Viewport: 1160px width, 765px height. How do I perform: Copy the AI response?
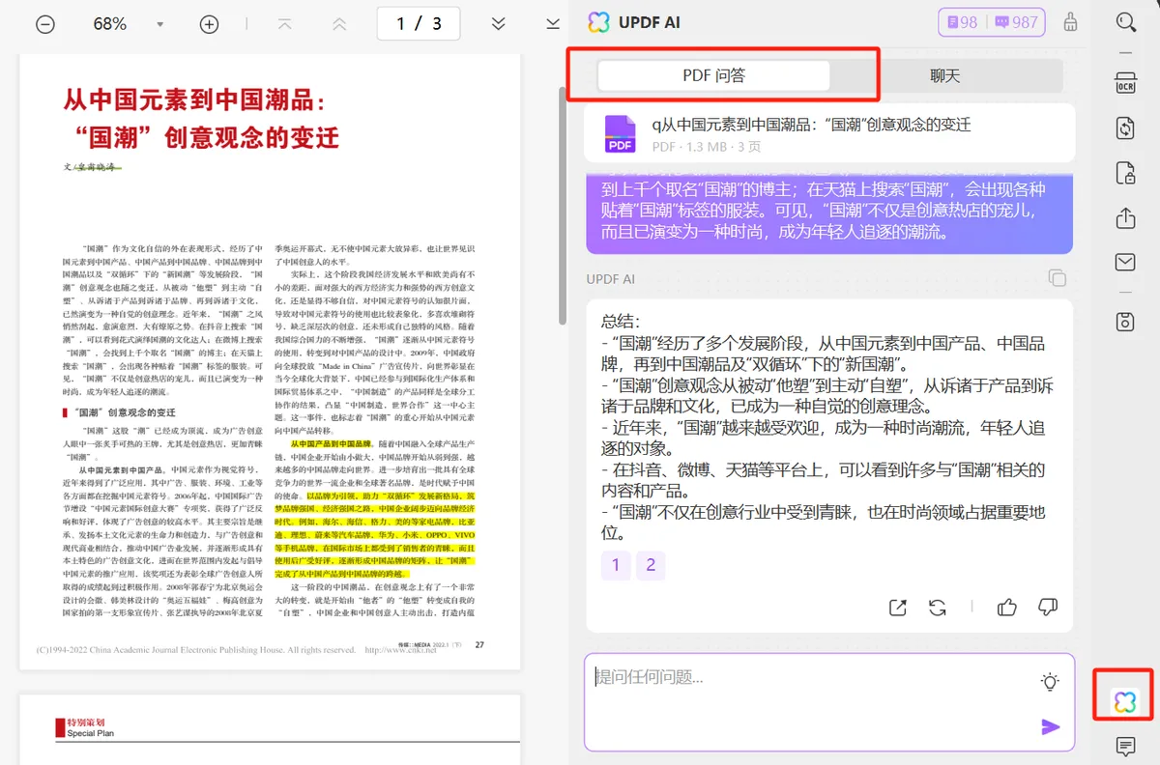tap(1058, 278)
